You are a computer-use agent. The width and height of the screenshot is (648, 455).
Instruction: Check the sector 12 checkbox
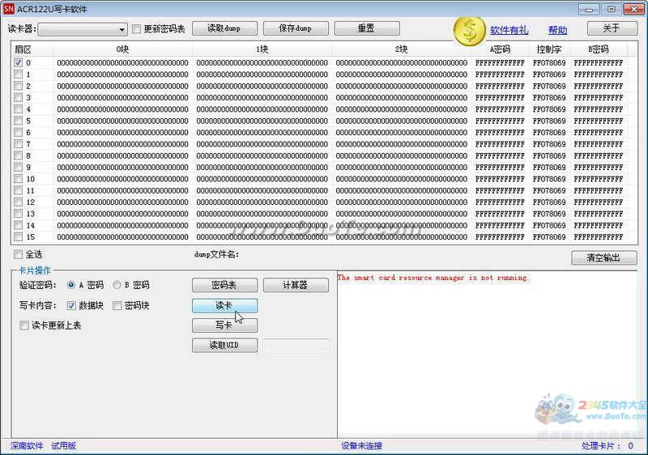coord(18,202)
